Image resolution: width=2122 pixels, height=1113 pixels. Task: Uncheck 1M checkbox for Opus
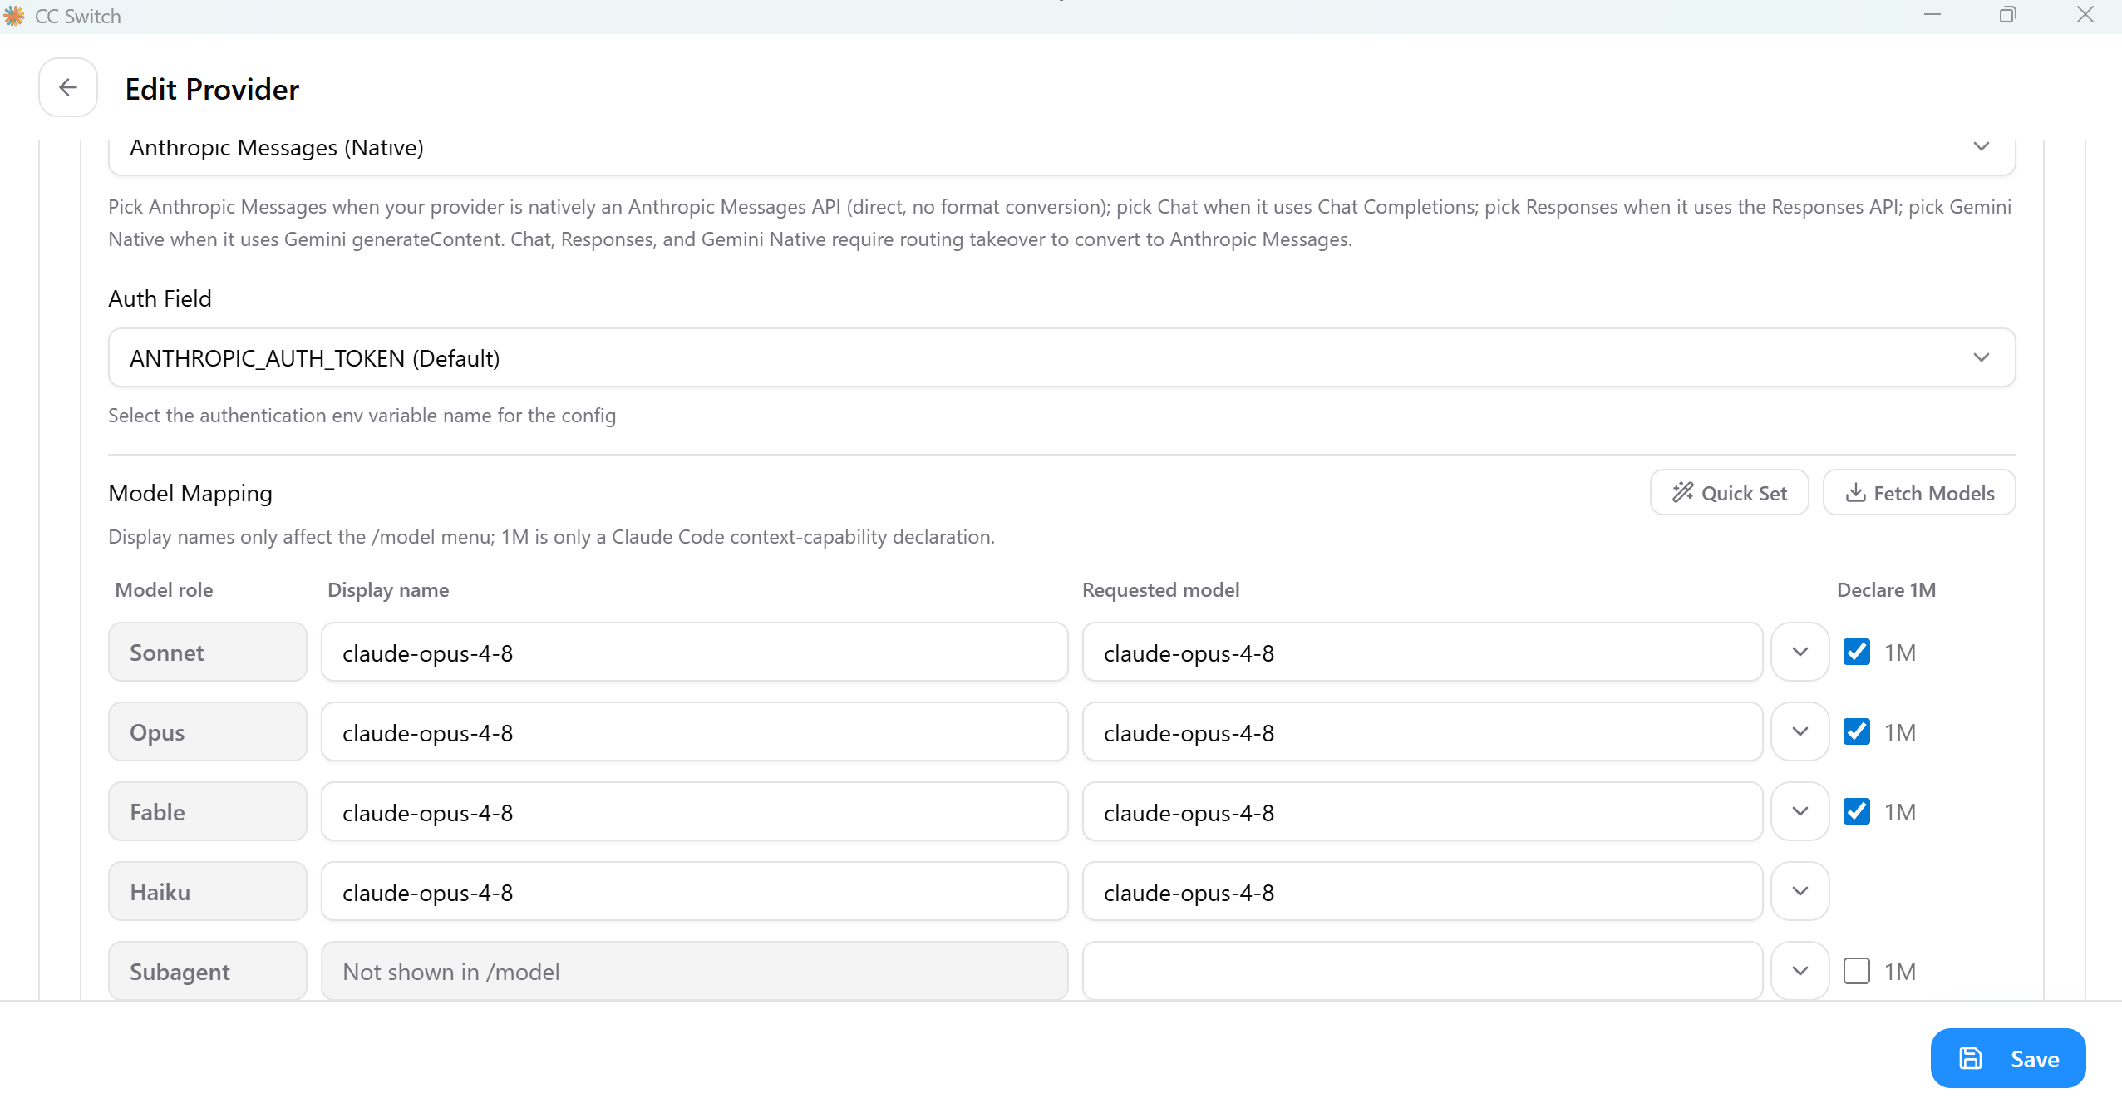(1857, 732)
